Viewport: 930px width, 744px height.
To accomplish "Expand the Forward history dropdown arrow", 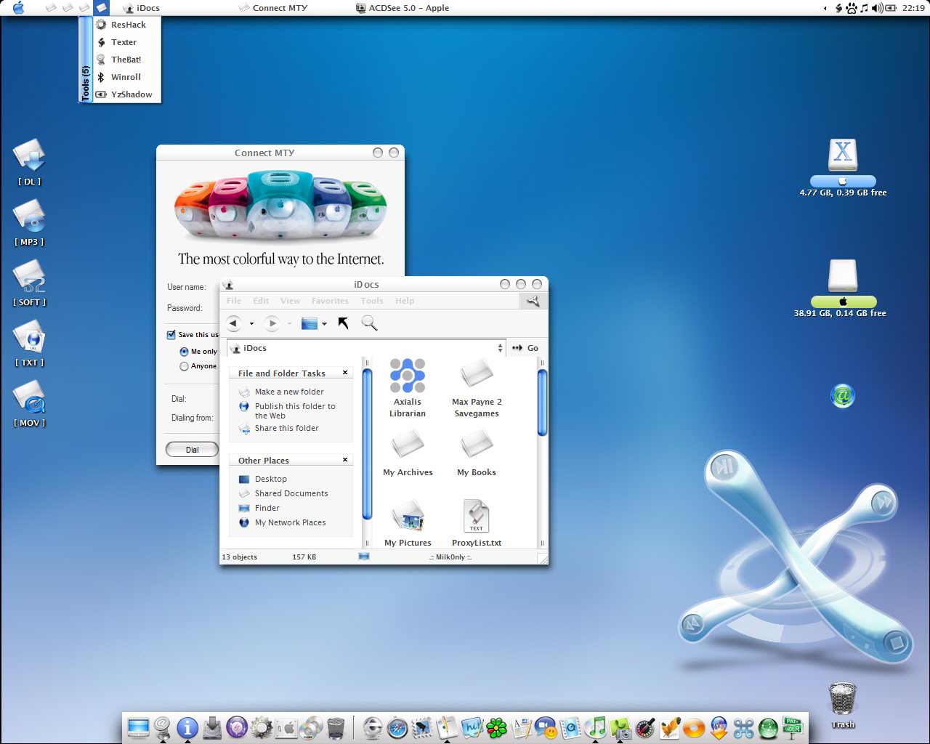I will (x=289, y=323).
